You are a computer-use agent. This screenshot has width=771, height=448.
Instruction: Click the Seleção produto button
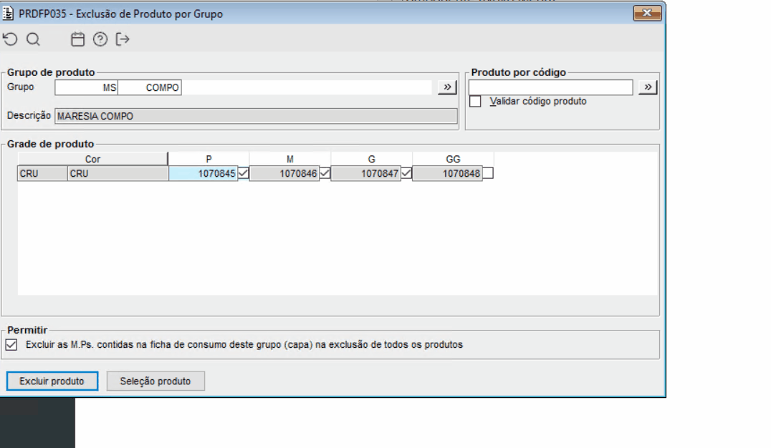(155, 381)
